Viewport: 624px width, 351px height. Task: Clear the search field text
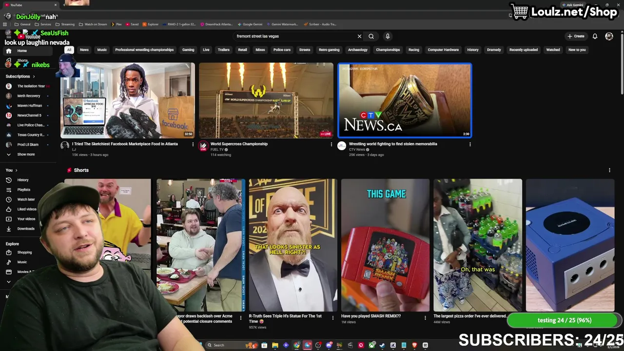pyautogui.click(x=359, y=36)
